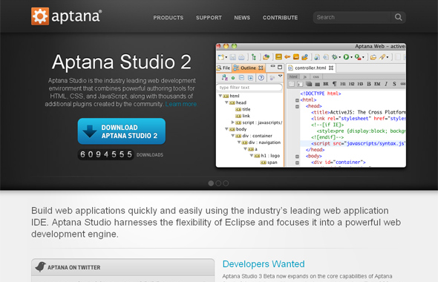This screenshot has width=438, height=282.
Task: Click the H2 heading formatting icon
Action: (351, 84)
